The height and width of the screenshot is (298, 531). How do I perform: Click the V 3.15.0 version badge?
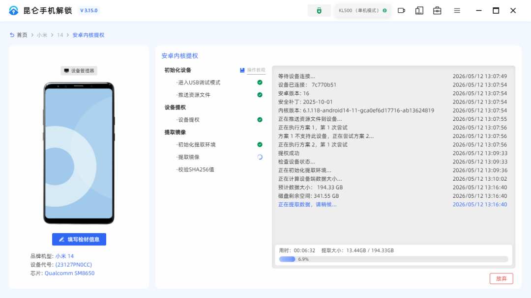coord(88,10)
